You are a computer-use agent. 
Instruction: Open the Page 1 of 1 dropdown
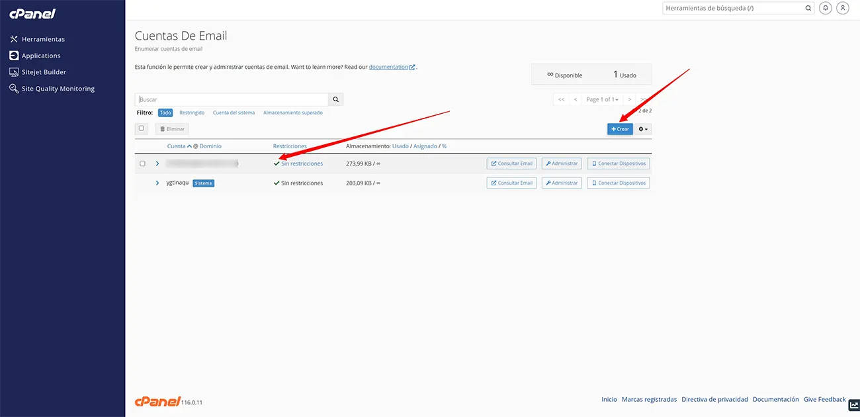pos(602,99)
